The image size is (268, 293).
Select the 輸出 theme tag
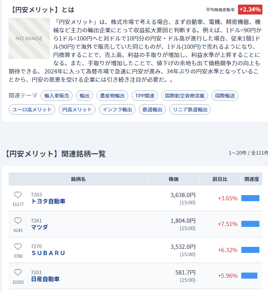coord(84,96)
